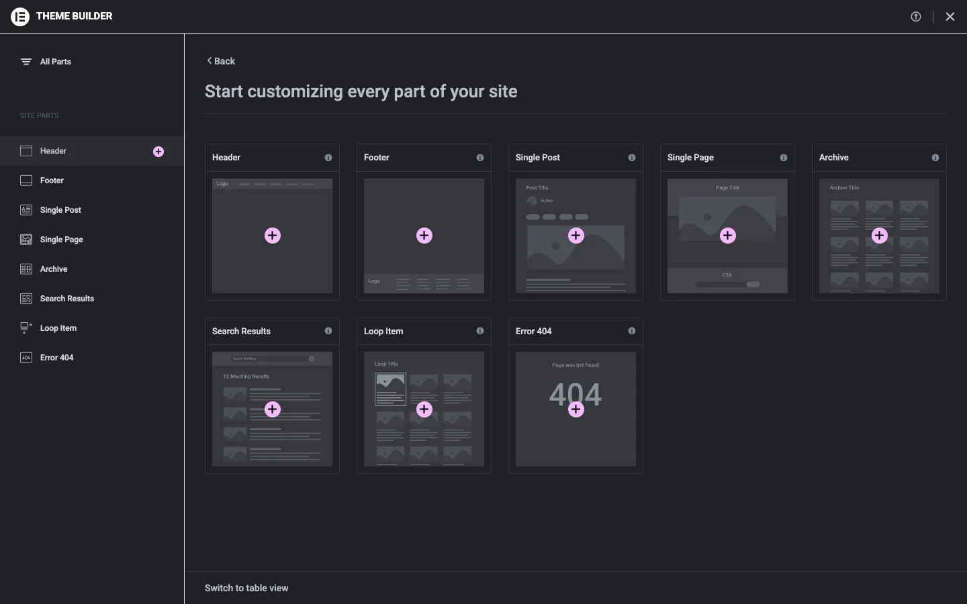Click the Error 404 card title
The height and width of the screenshot is (604, 967).
coord(534,332)
